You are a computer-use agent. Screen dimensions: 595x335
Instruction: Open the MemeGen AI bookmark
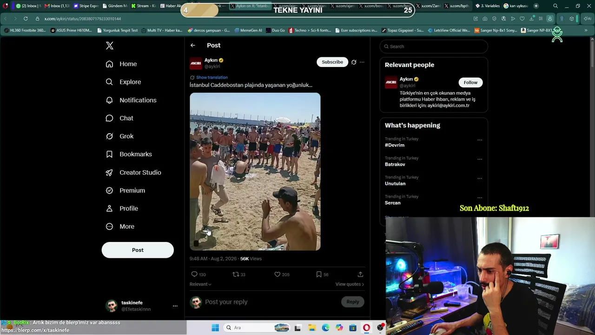(248, 30)
